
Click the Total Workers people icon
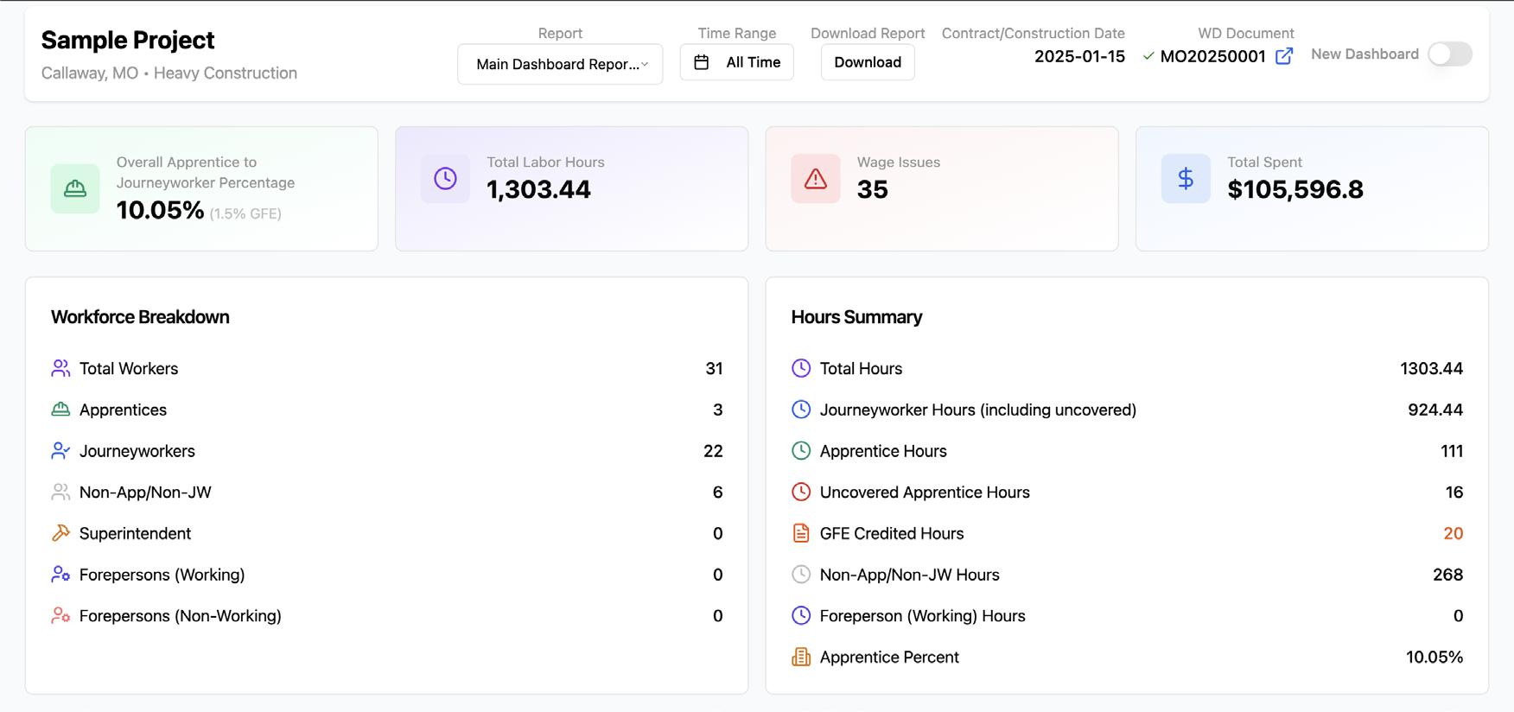60,368
